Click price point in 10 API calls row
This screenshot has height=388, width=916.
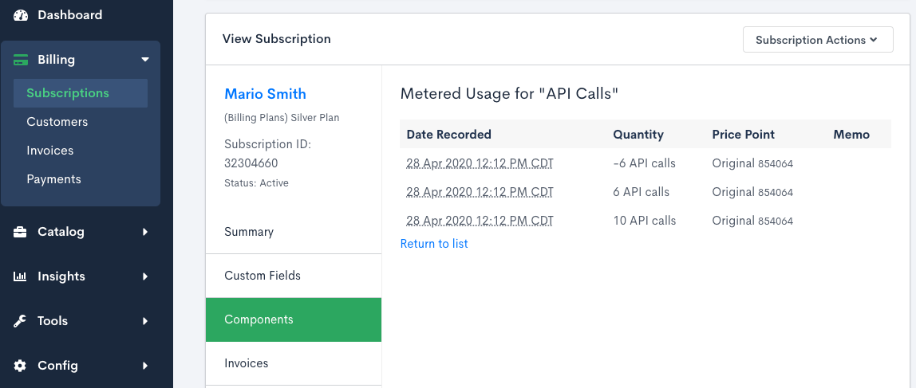tap(752, 221)
